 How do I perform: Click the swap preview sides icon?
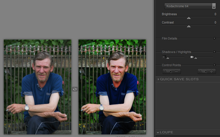(75, 89)
